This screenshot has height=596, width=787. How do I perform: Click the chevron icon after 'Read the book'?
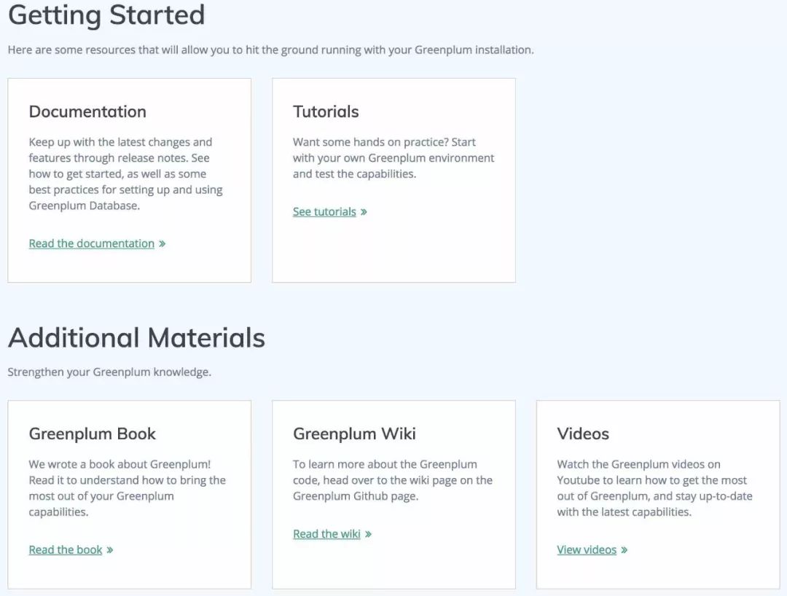coord(110,550)
